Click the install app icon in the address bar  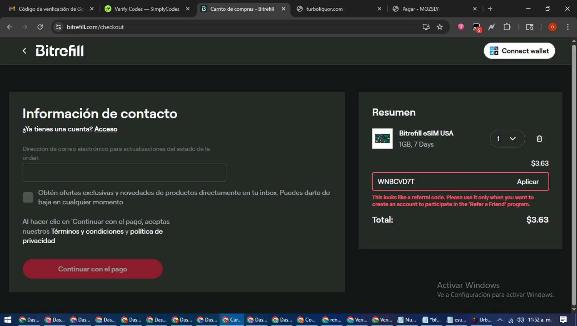click(426, 27)
